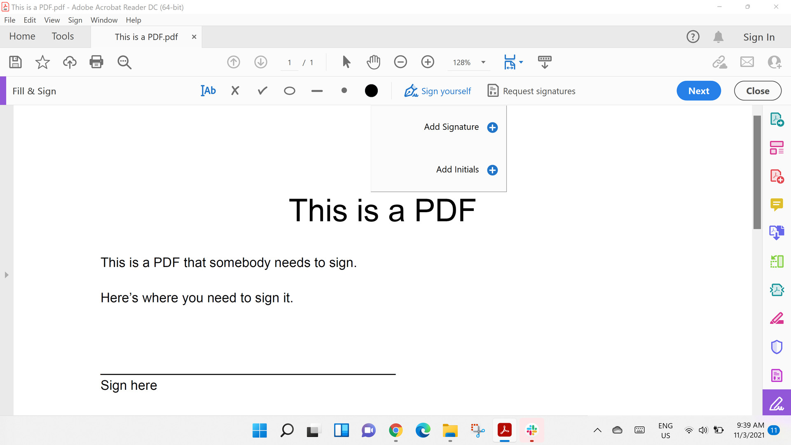Screen dimensions: 791x445
Task: Open Slack from the taskbar
Action: point(531,430)
